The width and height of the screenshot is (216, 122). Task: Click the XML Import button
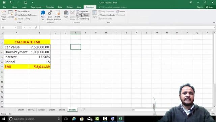pos(121,11)
